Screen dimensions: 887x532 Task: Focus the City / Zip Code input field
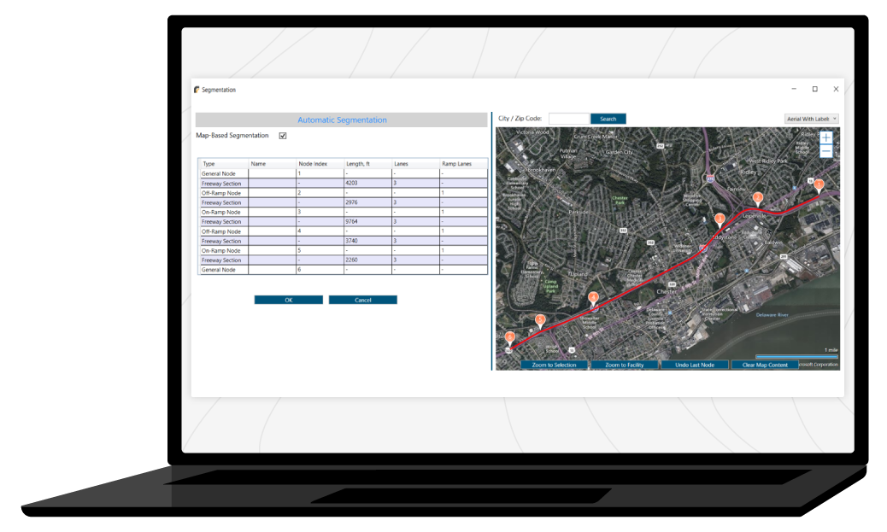point(568,119)
